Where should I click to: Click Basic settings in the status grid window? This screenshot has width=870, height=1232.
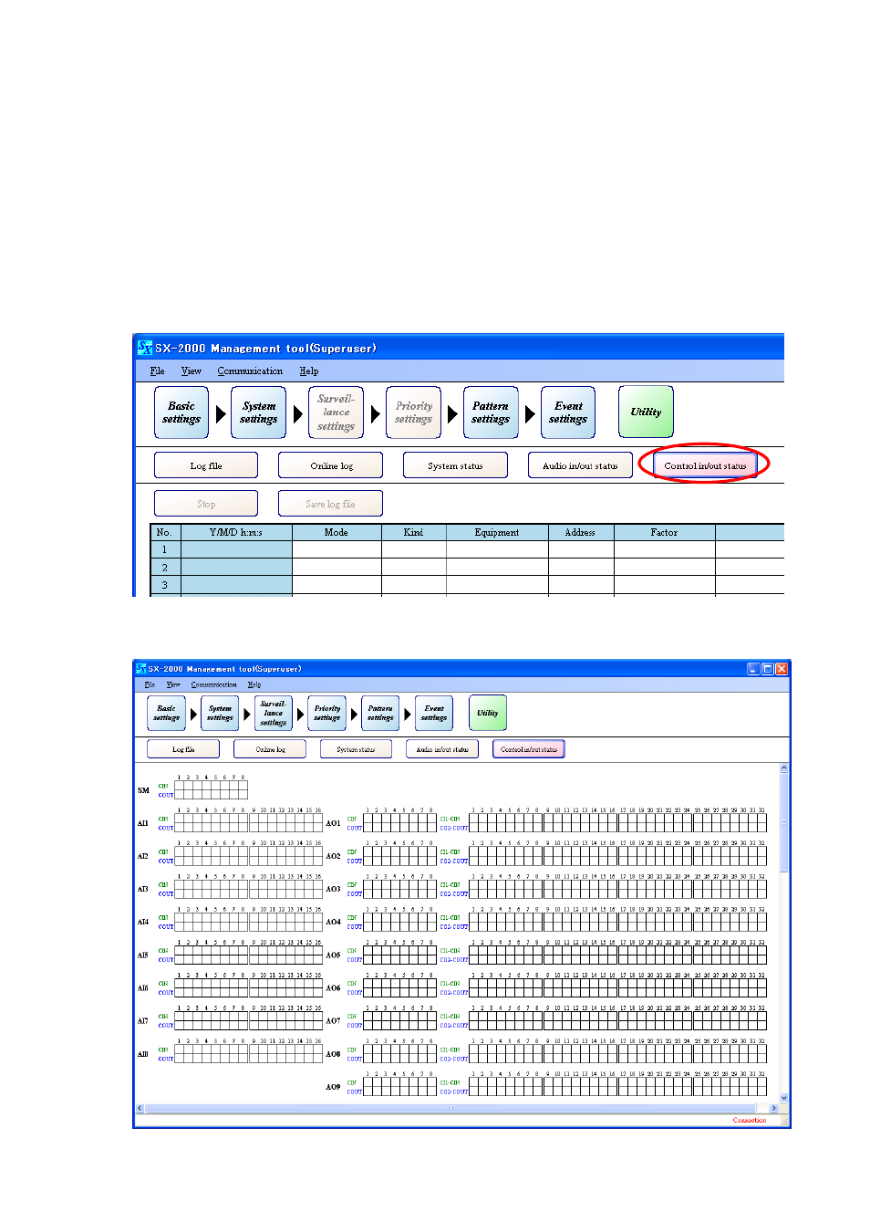pos(166,713)
